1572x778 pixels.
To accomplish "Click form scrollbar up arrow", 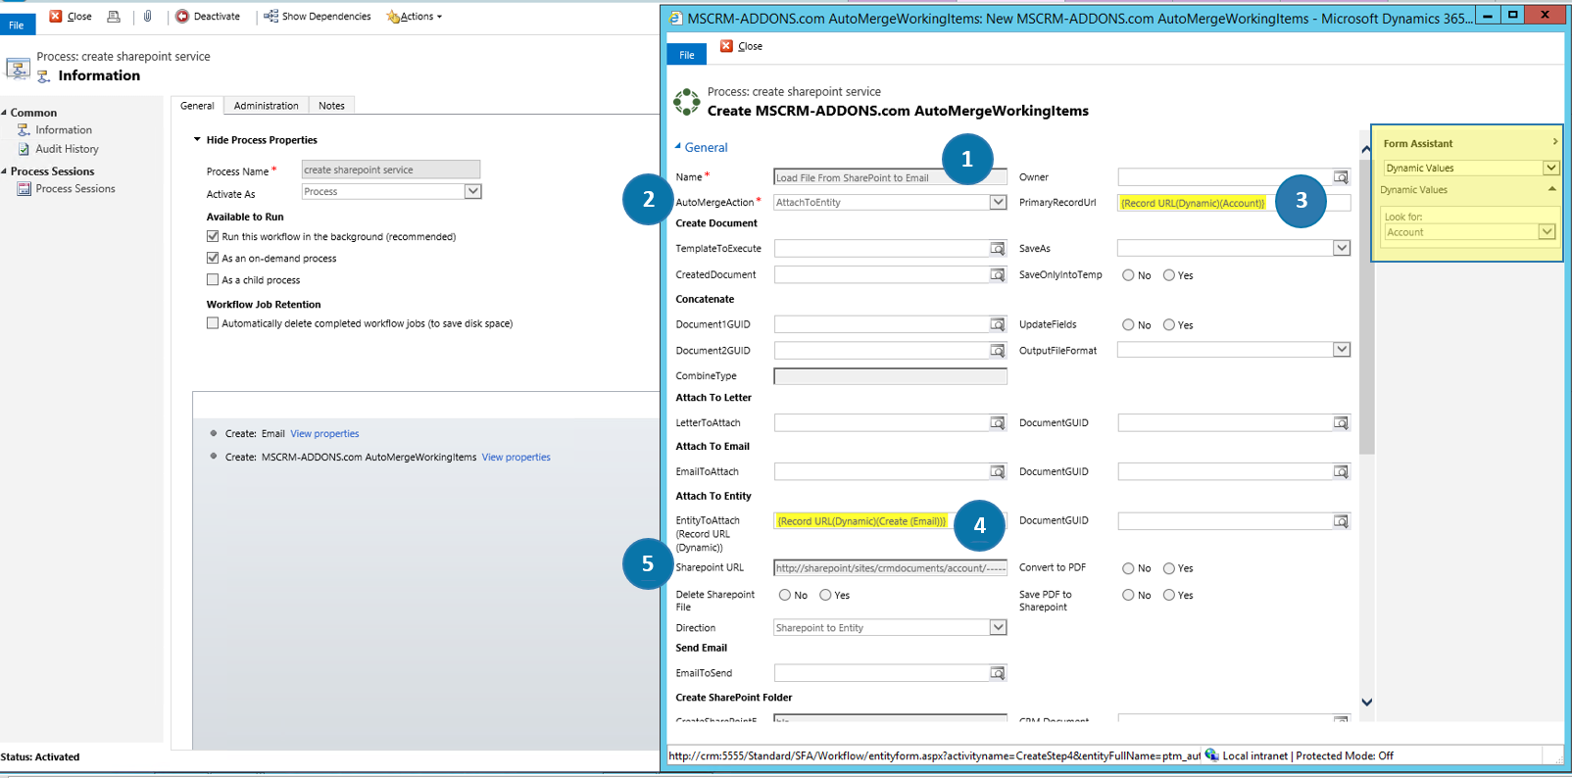I will click(1366, 149).
